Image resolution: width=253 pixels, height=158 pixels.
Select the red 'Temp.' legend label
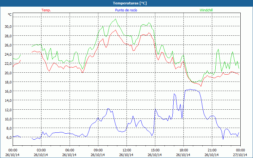click(46, 10)
